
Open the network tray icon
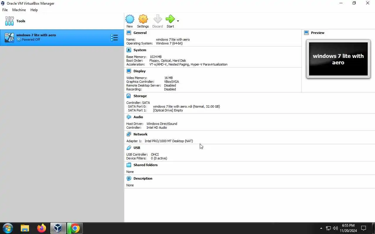coord(328,228)
